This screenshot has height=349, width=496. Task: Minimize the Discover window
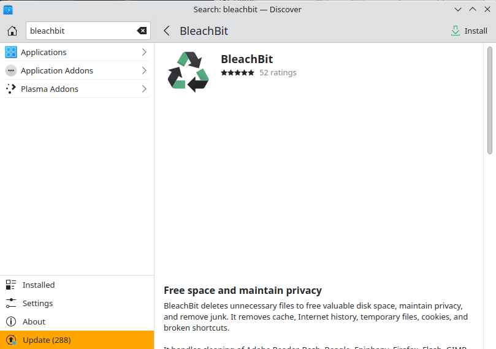point(458,9)
